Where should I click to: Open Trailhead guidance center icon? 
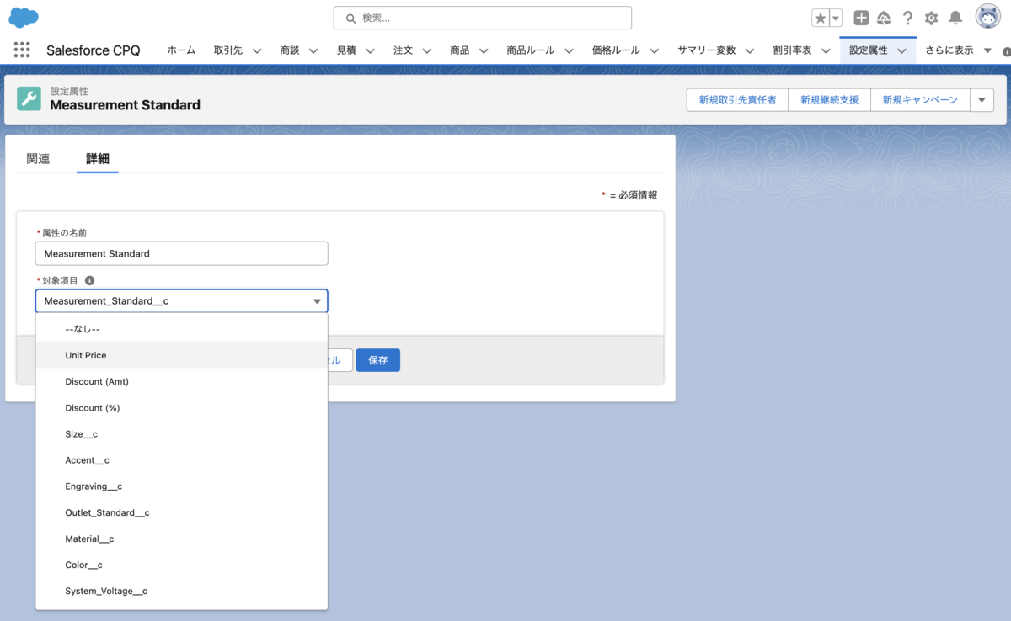[884, 17]
